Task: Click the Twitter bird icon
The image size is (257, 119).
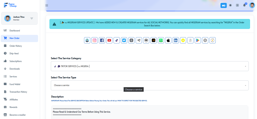Action: (124, 40)
